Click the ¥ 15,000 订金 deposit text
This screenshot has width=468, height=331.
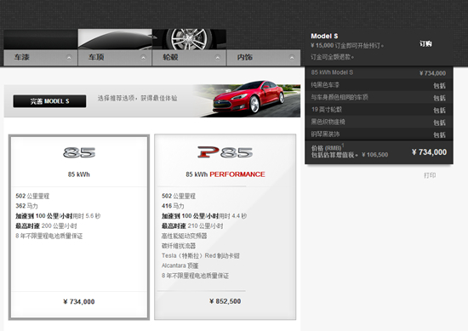coord(347,46)
